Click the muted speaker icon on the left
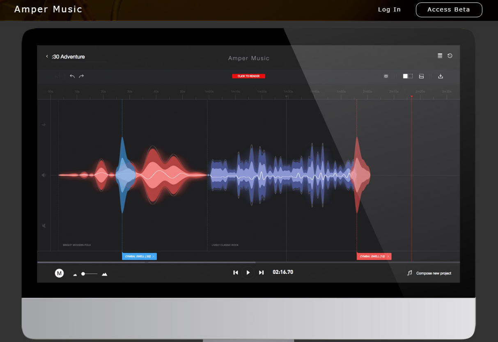498x342 pixels. tap(44, 225)
